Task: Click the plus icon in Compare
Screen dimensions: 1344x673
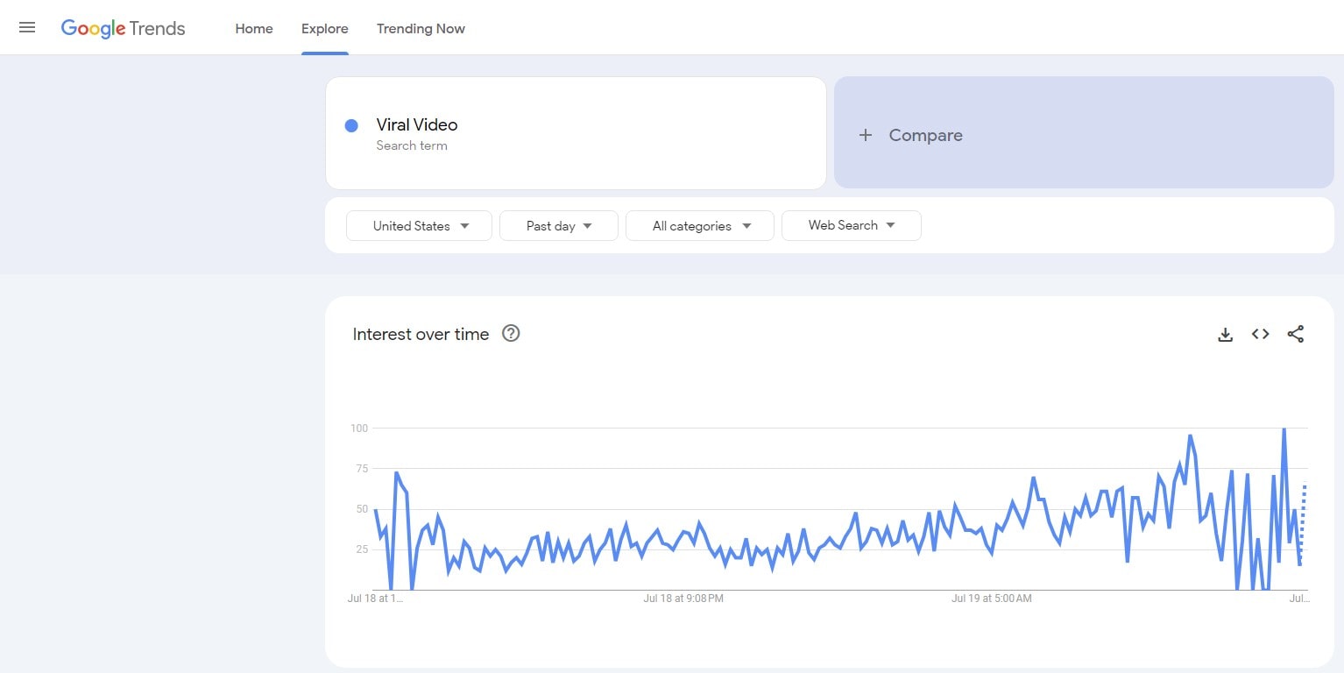Action: (866, 135)
